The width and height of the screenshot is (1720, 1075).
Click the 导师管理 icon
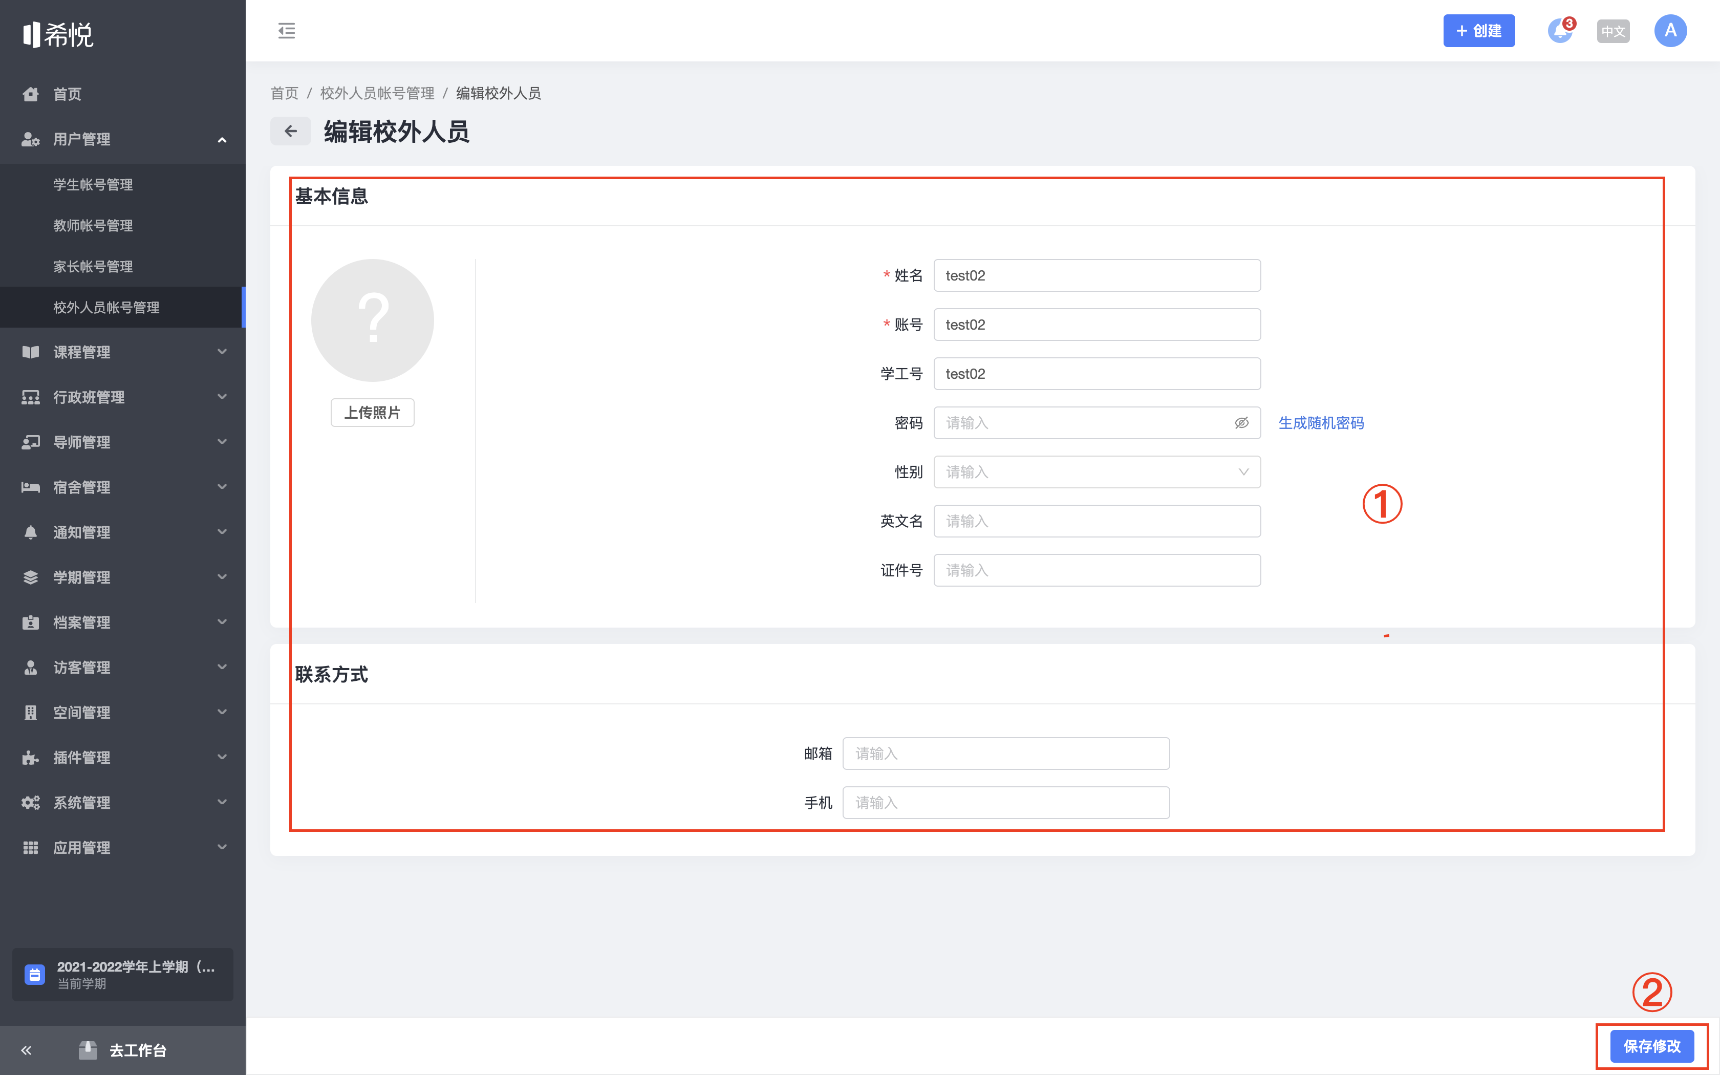point(31,442)
